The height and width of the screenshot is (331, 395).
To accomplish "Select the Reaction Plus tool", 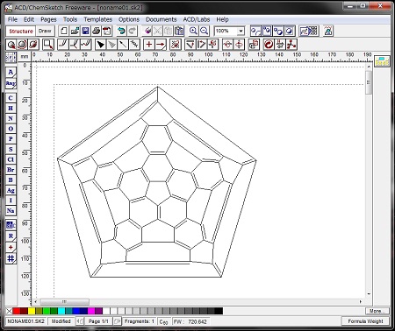I will [149, 45].
